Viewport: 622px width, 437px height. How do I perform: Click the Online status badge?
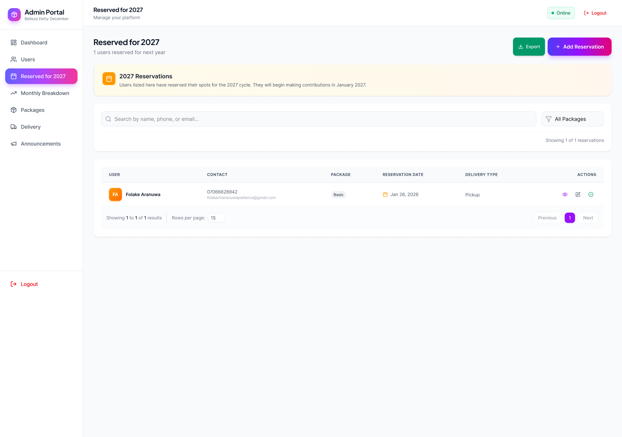click(x=561, y=13)
